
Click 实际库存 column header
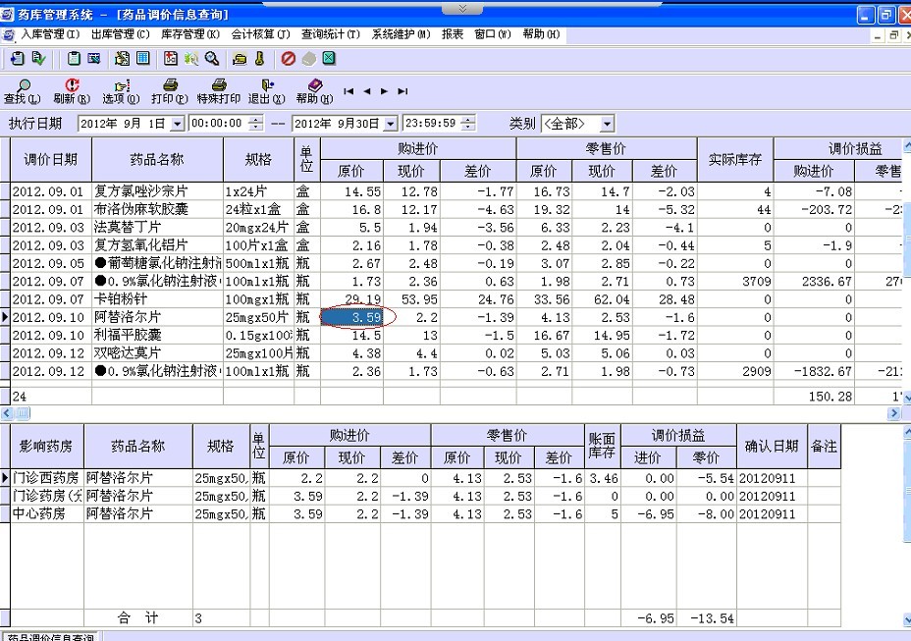click(x=735, y=160)
